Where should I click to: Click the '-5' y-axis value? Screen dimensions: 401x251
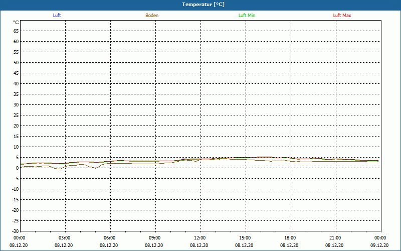[x=17, y=179]
